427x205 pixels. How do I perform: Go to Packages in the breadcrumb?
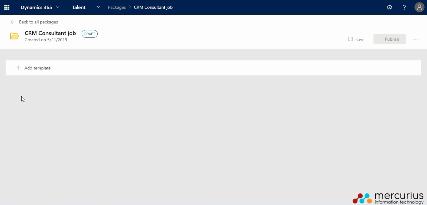[x=117, y=7]
